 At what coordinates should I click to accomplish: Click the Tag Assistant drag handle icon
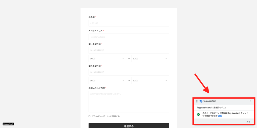pyautogui.click(x=197, y=101)
